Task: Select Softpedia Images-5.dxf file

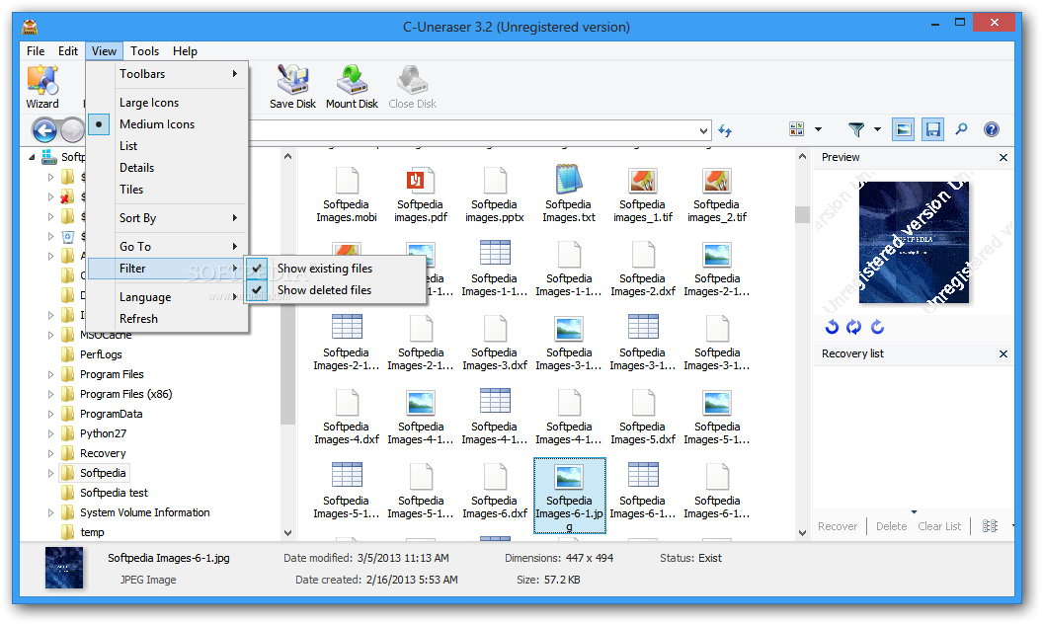Action: pos(643,418)
